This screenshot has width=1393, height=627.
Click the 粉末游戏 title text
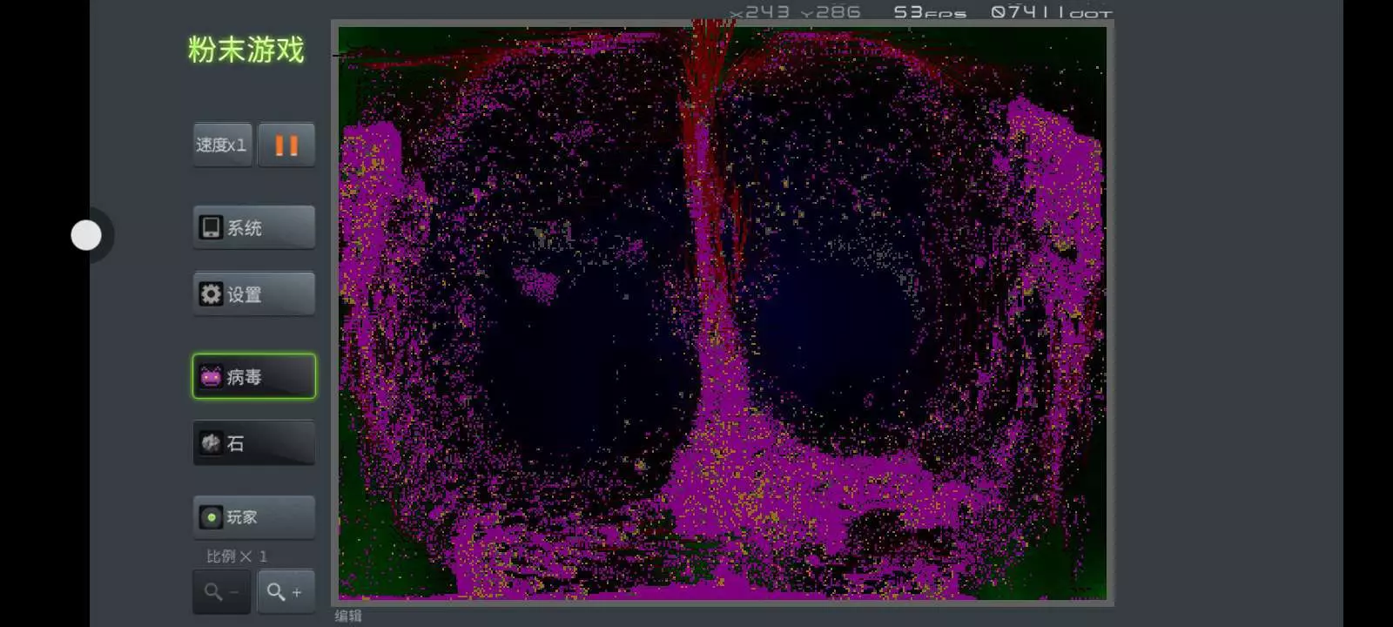[246, 50]
